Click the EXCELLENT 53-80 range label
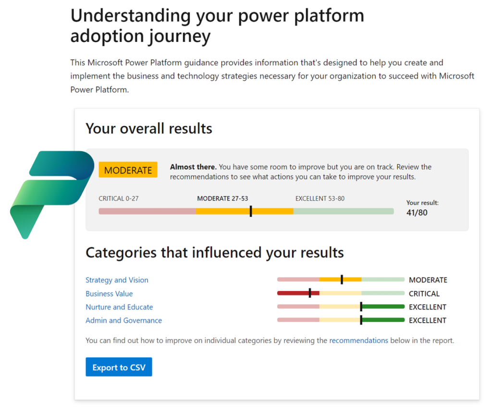Screen dimensions: 492x413 pyautogui.click(x=320, y=198)
